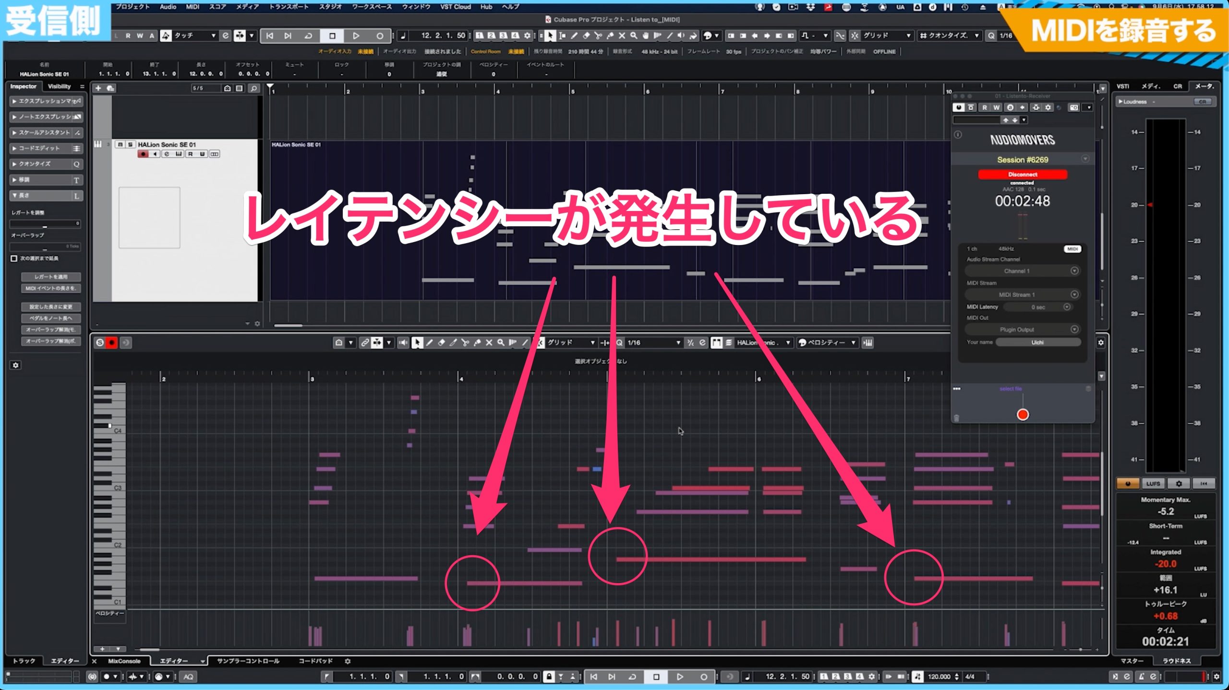
Task: Switch to the Visibility tab
Action: [60, 86]
